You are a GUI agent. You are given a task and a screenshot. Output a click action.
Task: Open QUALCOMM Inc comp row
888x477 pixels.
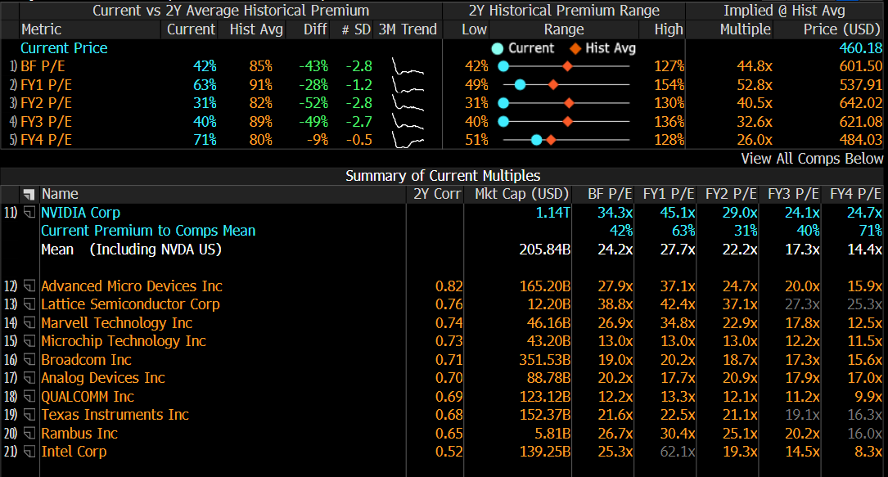click(x=88, y=397)
